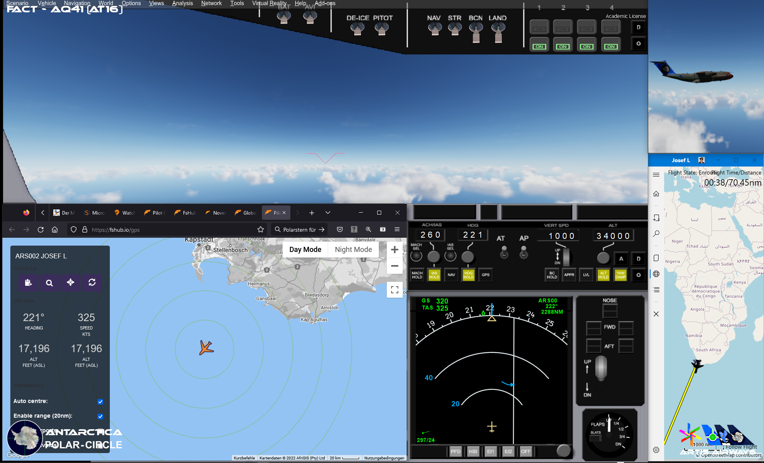Click the altitude selector knob

(603, 258)
